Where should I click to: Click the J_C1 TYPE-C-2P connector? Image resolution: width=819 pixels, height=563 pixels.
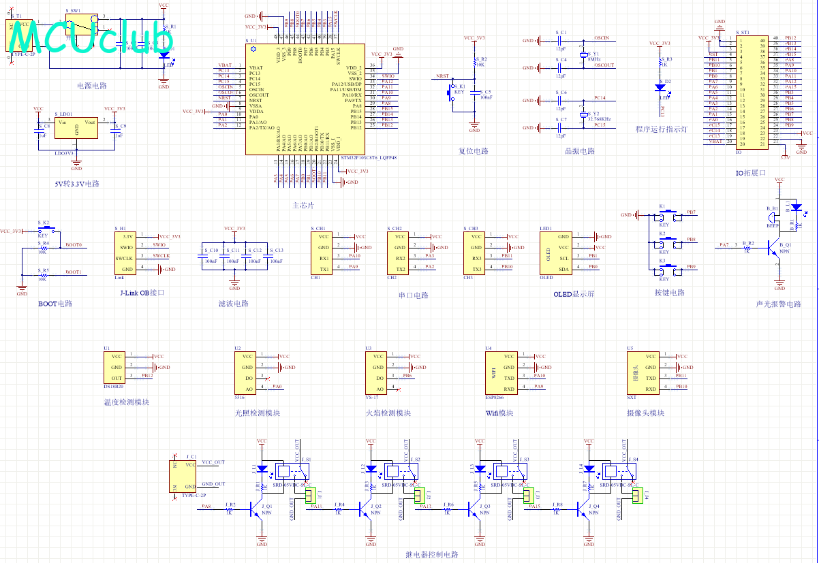(x=184, y=476)
